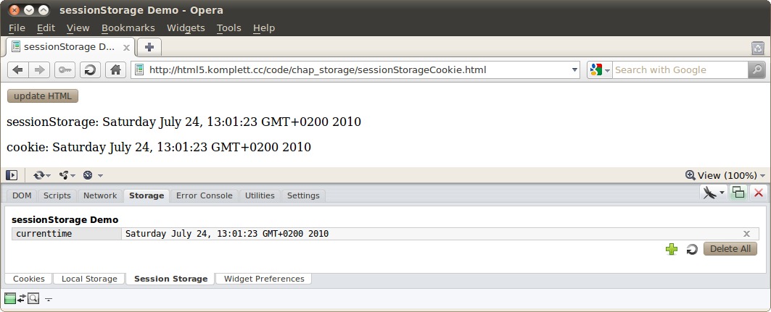Open the Bookmarks menu
Image resolution: width=771 pixels, height=312 pixels.
128,28
